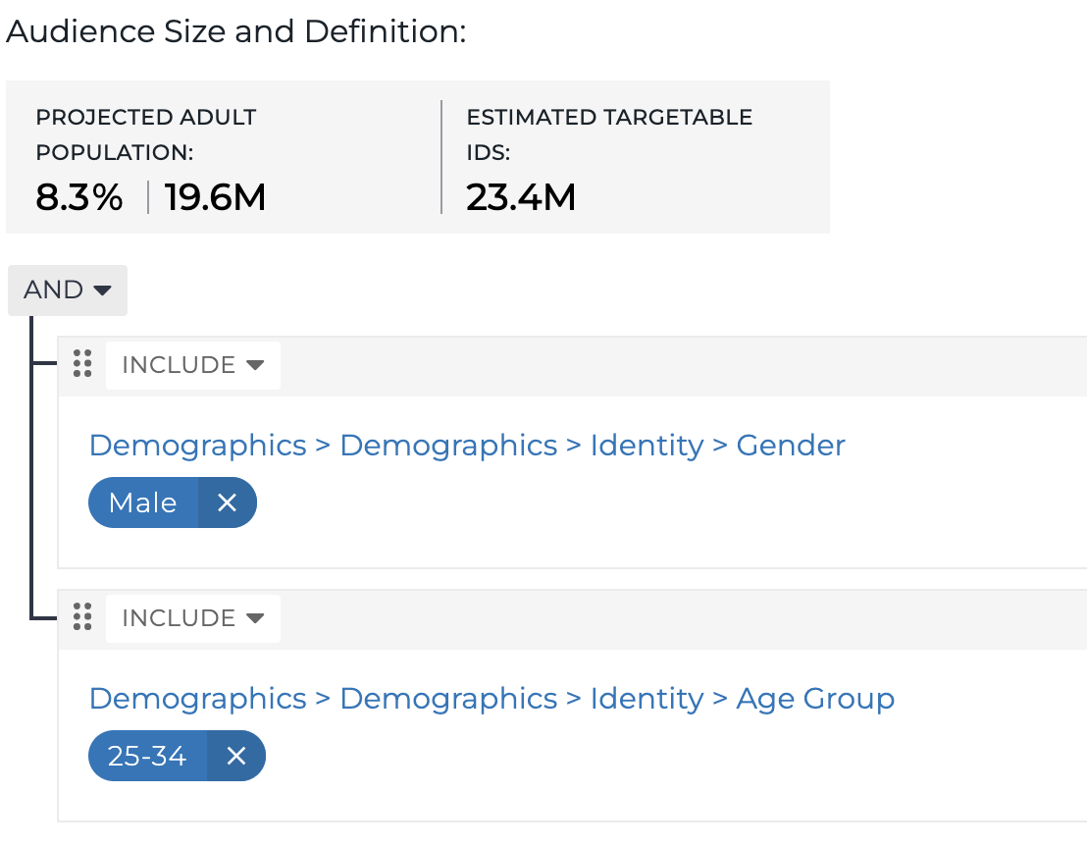
Task: Click second Demographics in the Age Group breadcrumb
Action: pos(448,699)
